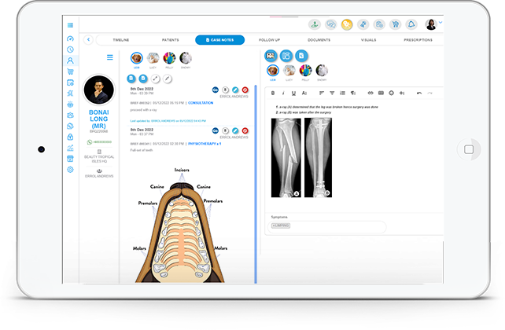Select the Case Notes tab
The width and height of the screenshot is (505, 330).
coord(220,40)
